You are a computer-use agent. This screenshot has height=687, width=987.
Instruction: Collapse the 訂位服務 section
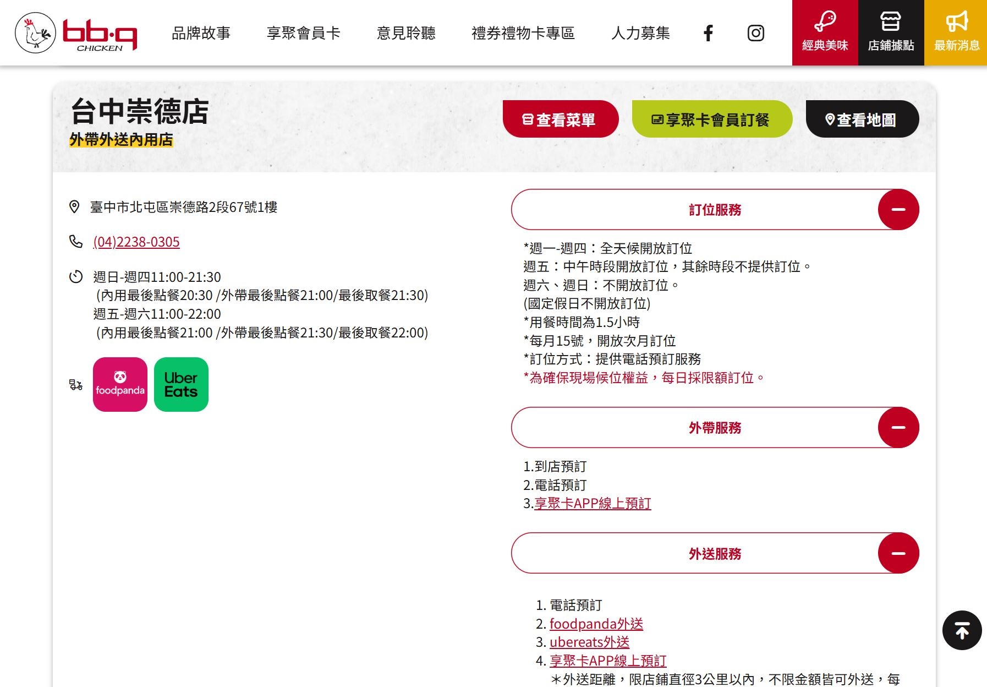coord(898,210)
